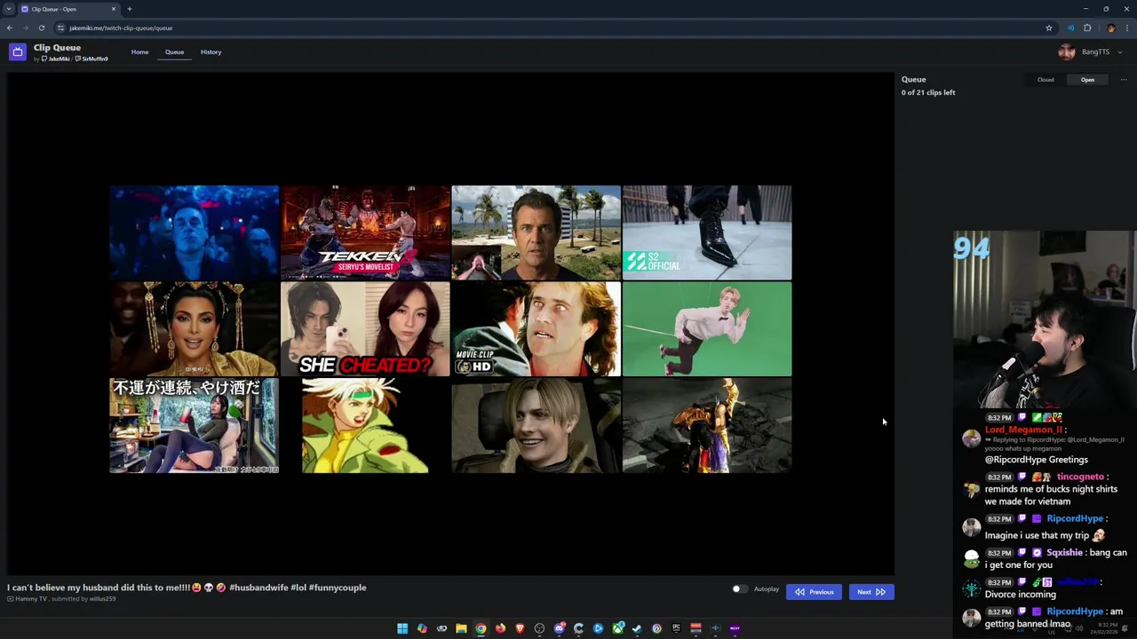Select the Japanese caption anime thumbnail
The height and width of the screenshot is (639, 1137).
(x=195, y=425)
